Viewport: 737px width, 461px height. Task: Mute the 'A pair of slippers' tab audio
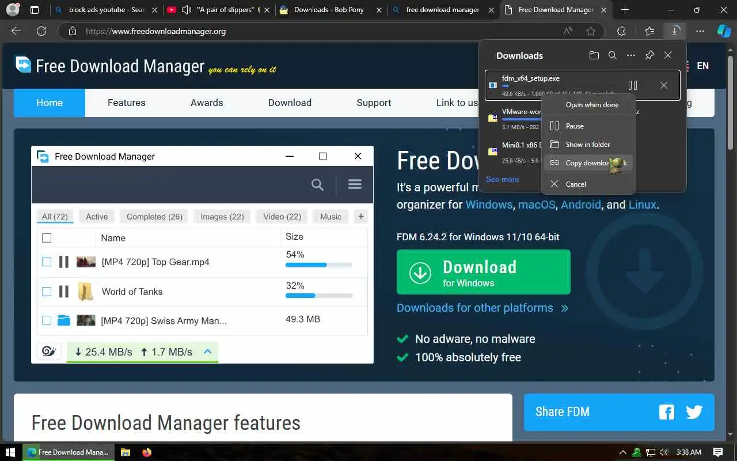click(186, 10)
